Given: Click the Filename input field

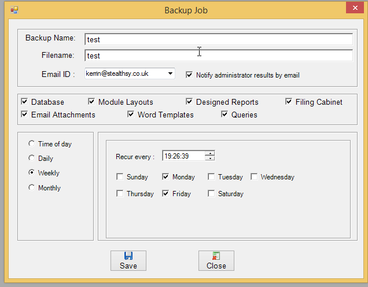Looking at the screenshot, I should click(x=219, y=56).
